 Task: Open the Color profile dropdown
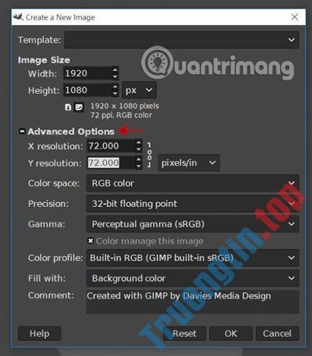[x=193, y=258]
